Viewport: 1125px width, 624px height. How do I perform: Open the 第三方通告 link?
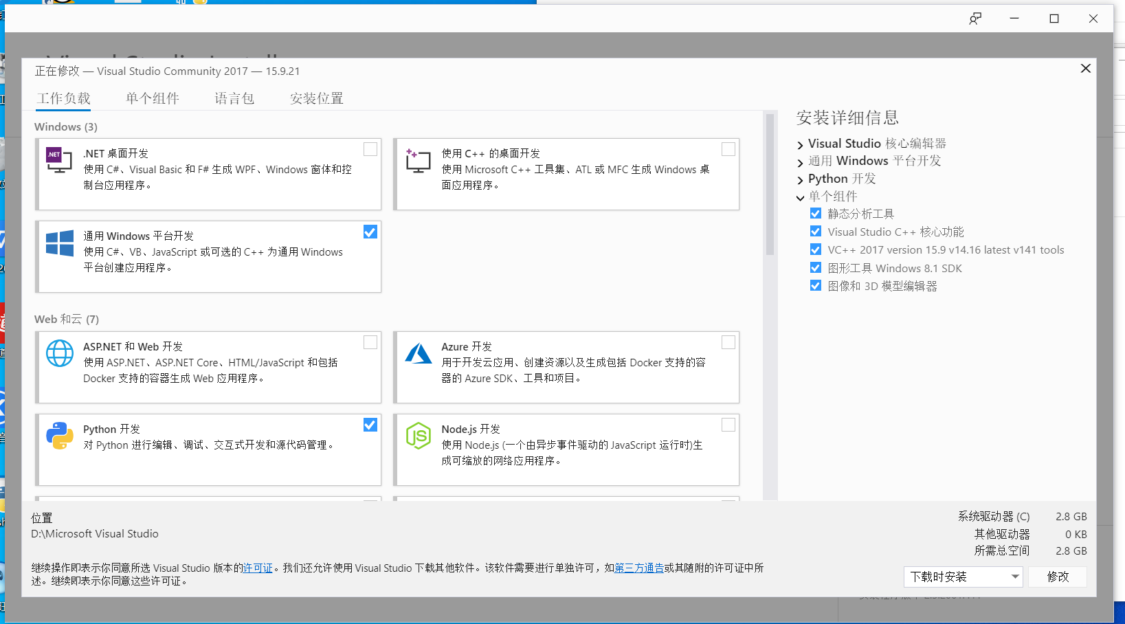pyautogui.click(x=639, y=568)
